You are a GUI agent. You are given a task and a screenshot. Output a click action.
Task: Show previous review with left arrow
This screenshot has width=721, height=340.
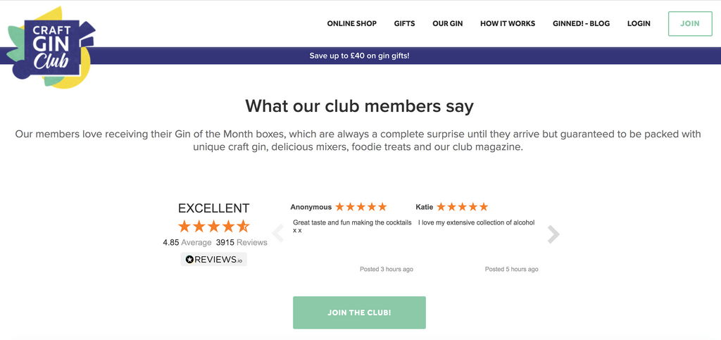(278, 234)
